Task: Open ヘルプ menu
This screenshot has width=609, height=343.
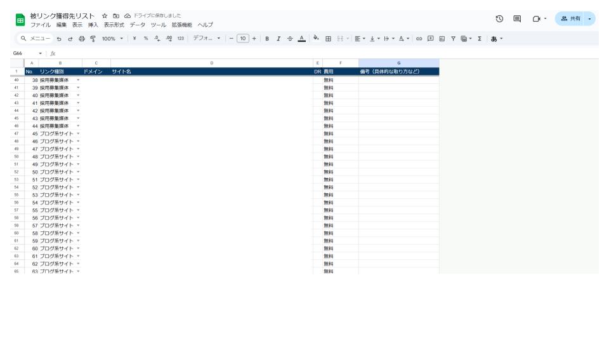Action: coord(205,25)
